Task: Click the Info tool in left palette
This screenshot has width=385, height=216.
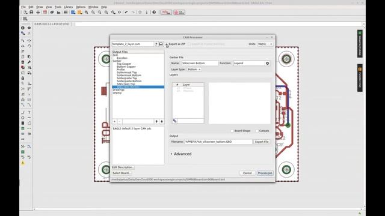Action: coord(23,28)
